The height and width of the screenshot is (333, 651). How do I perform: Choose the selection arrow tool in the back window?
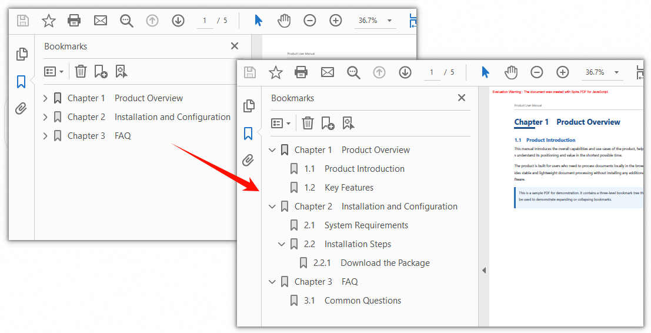coord(258,21)
